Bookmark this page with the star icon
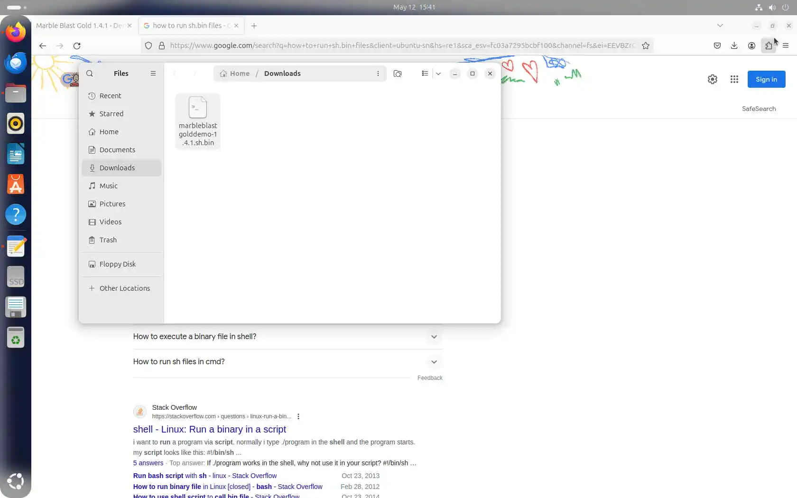This screenshot has height=498, width=797. click(646, 46)
